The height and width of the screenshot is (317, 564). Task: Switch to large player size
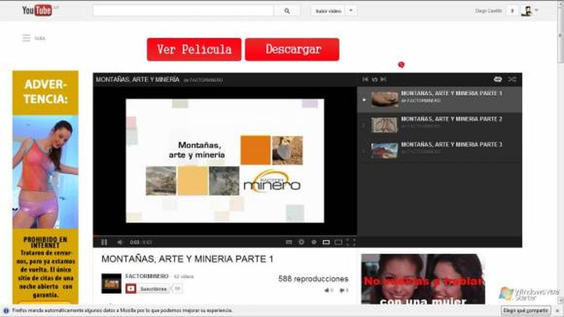(338, 242)
